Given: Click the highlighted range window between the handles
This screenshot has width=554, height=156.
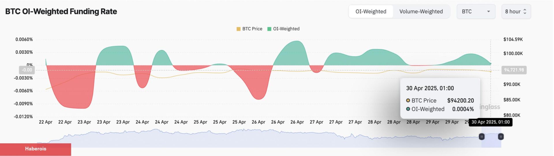Looking at the screenshot, I should coord(491,141).
